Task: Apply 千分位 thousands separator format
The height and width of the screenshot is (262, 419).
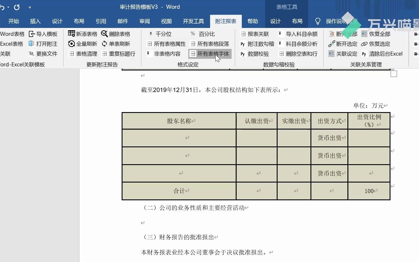Action: point(160,34)
